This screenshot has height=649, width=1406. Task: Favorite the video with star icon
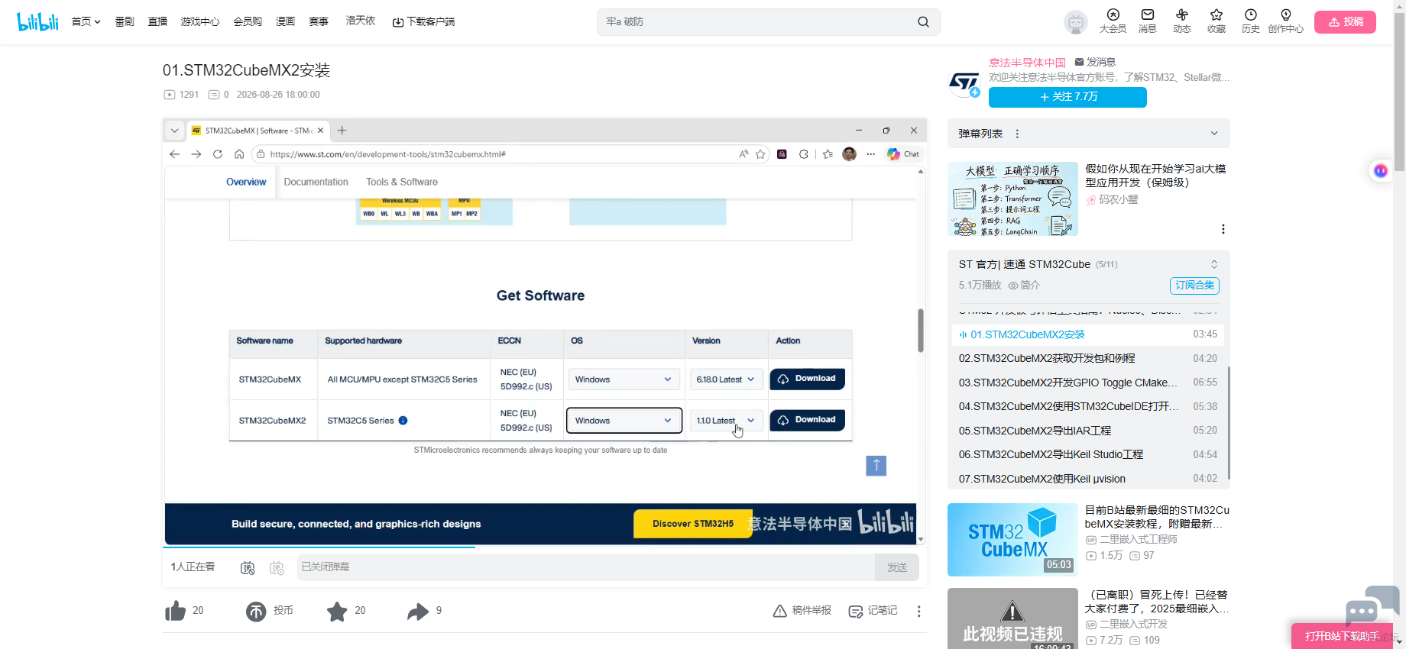337,611
